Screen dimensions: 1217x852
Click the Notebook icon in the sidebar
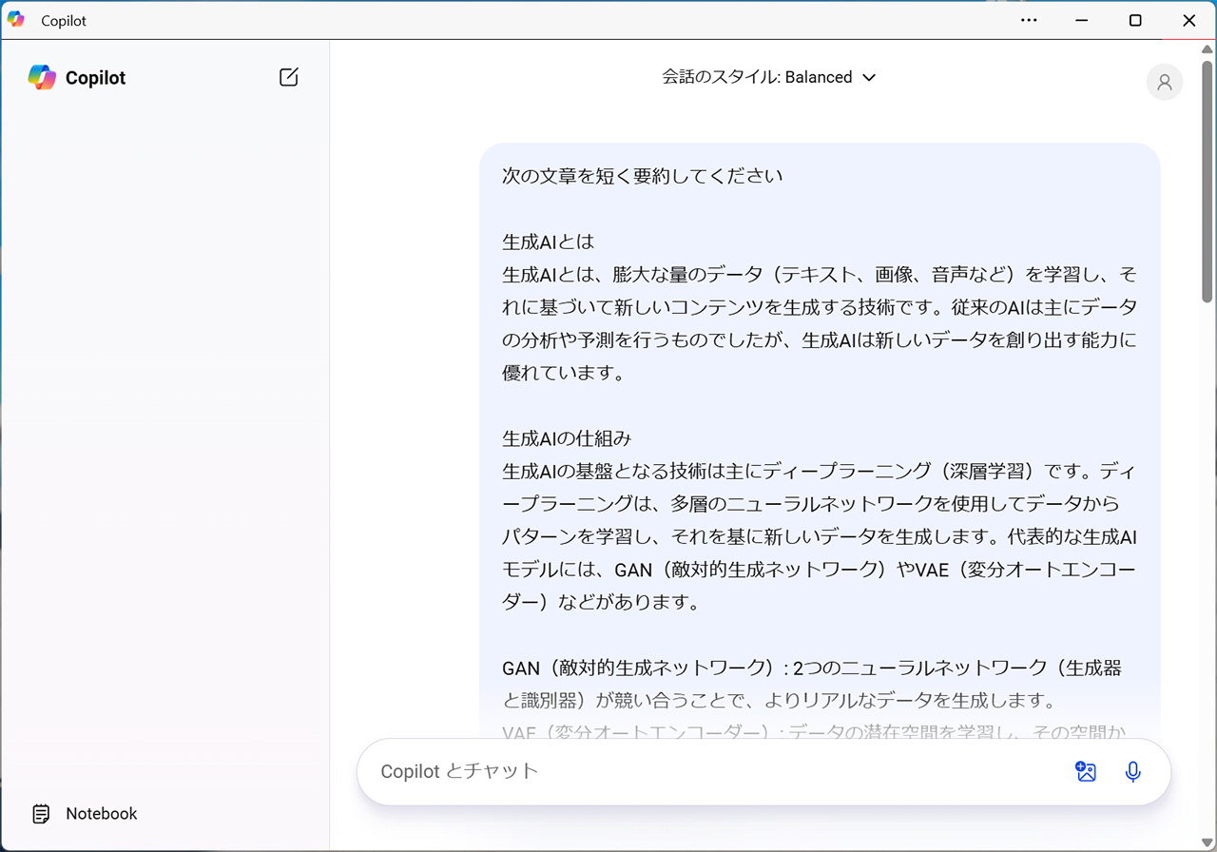[x=41, y=814]
